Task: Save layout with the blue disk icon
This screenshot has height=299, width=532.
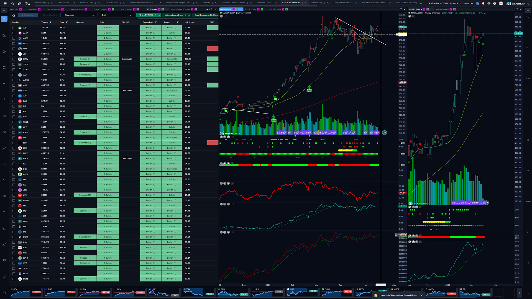Action: pyautogui.click(x=477, y=4)
